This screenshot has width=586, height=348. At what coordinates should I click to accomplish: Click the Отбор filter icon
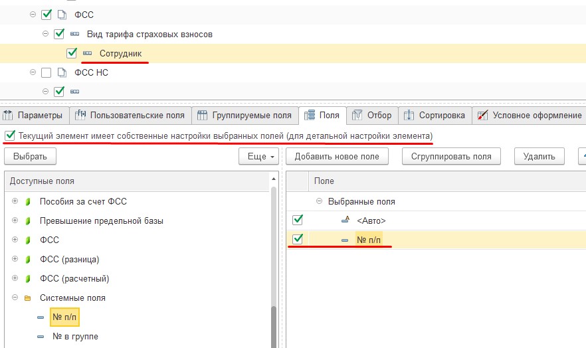coord(357,115)
